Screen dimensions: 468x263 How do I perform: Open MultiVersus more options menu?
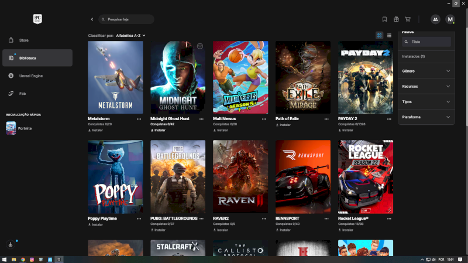(x=264, y=119)
